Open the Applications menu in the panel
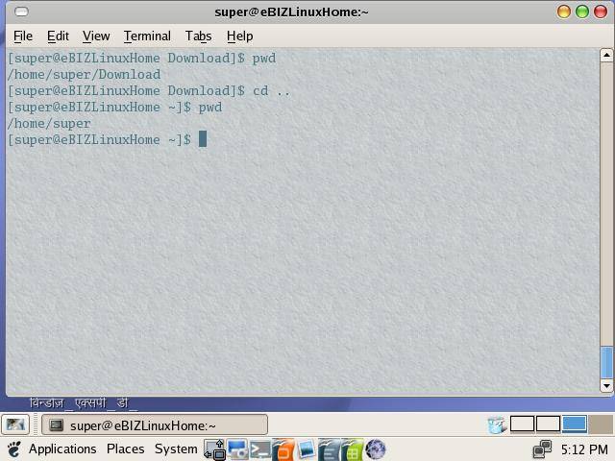615x461 pixels. [x=61, y=449]
